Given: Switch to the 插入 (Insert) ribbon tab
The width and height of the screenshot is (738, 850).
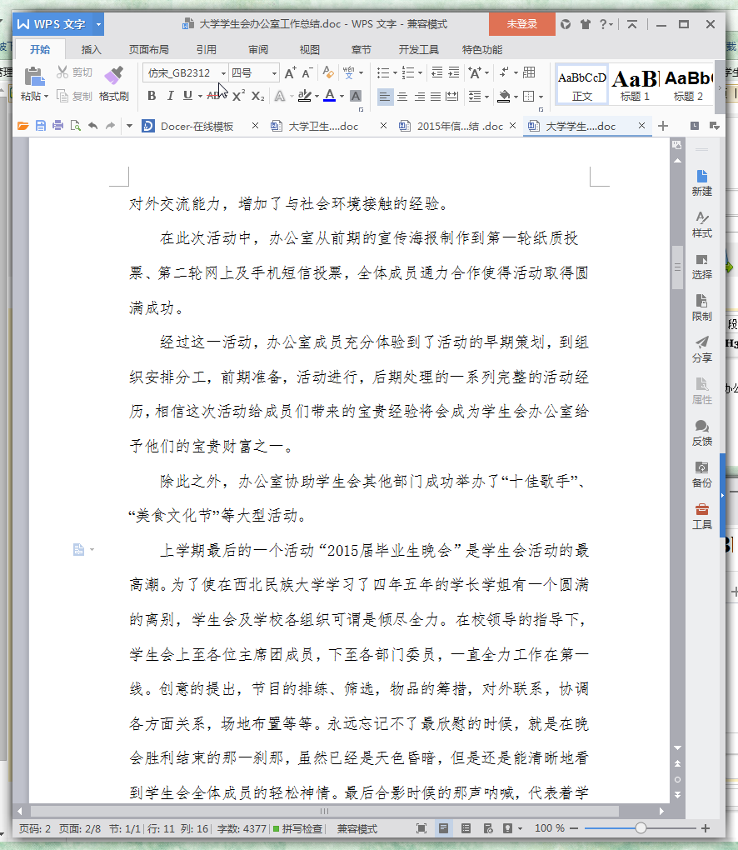Looking at the screenshot, I should pos(91,49).
